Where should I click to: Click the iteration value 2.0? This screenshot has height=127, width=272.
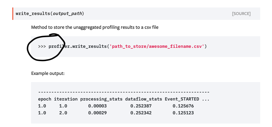[x=63, y=113]
